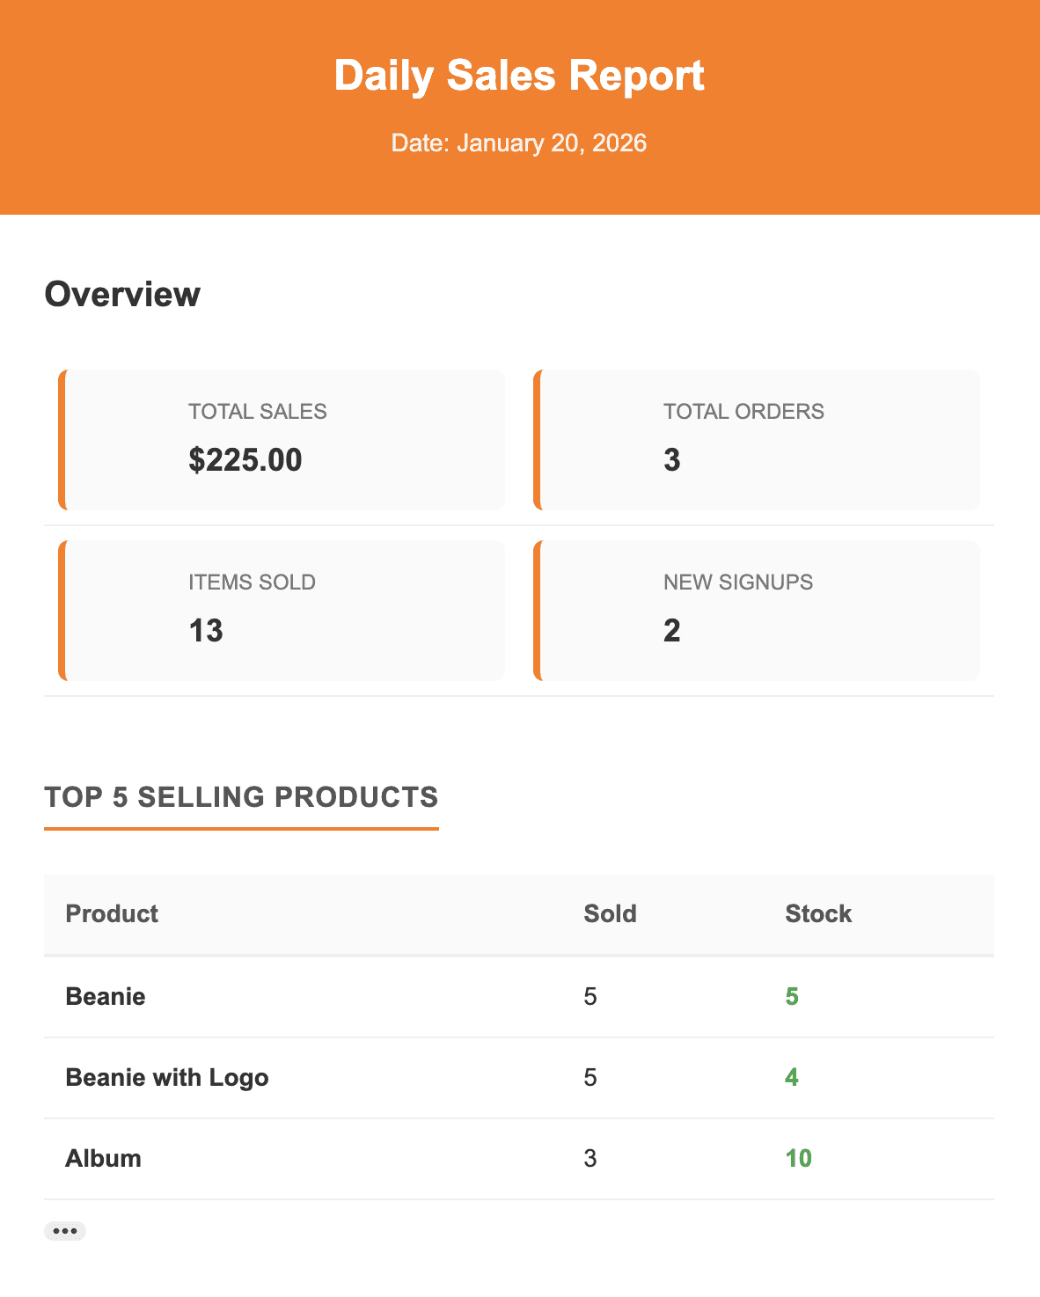1040x1297 pixels.
Task: Select the ITEMS SOLD value 13
Action: 206,631
